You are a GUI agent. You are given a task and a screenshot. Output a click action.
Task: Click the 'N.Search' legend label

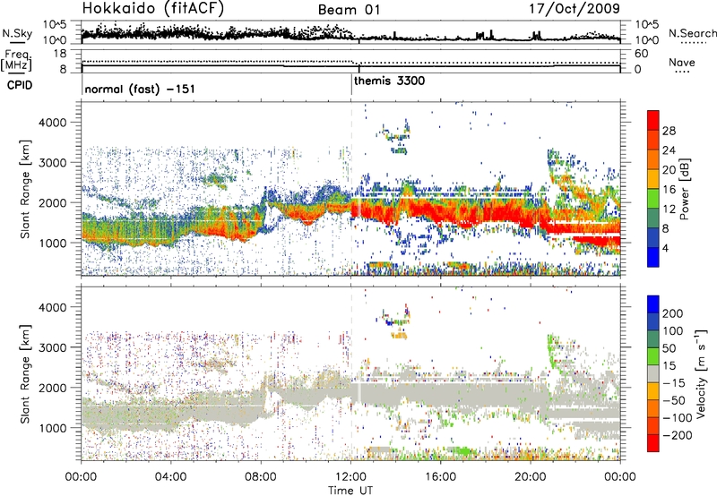point(692,33)
